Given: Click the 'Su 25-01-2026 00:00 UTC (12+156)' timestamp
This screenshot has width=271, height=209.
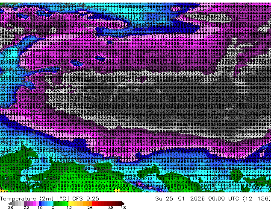Looking at the screenshot, I should 213,199.
